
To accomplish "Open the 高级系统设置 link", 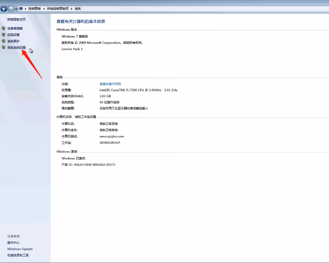I will [16, 48].
